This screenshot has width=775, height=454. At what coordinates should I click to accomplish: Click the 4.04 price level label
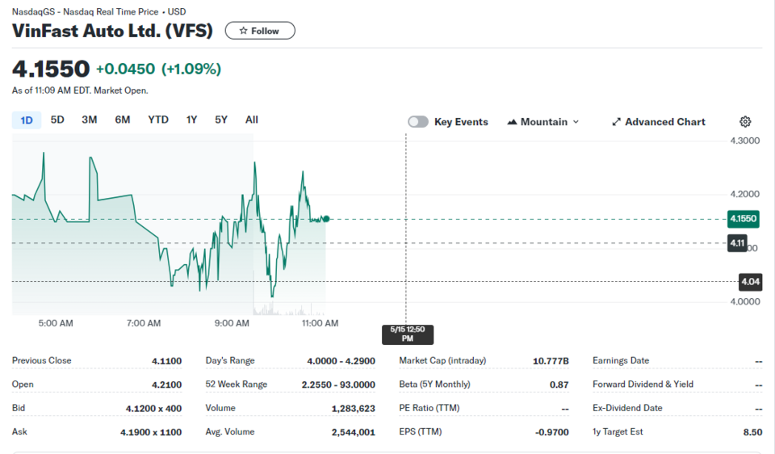(x=750, y=282)
